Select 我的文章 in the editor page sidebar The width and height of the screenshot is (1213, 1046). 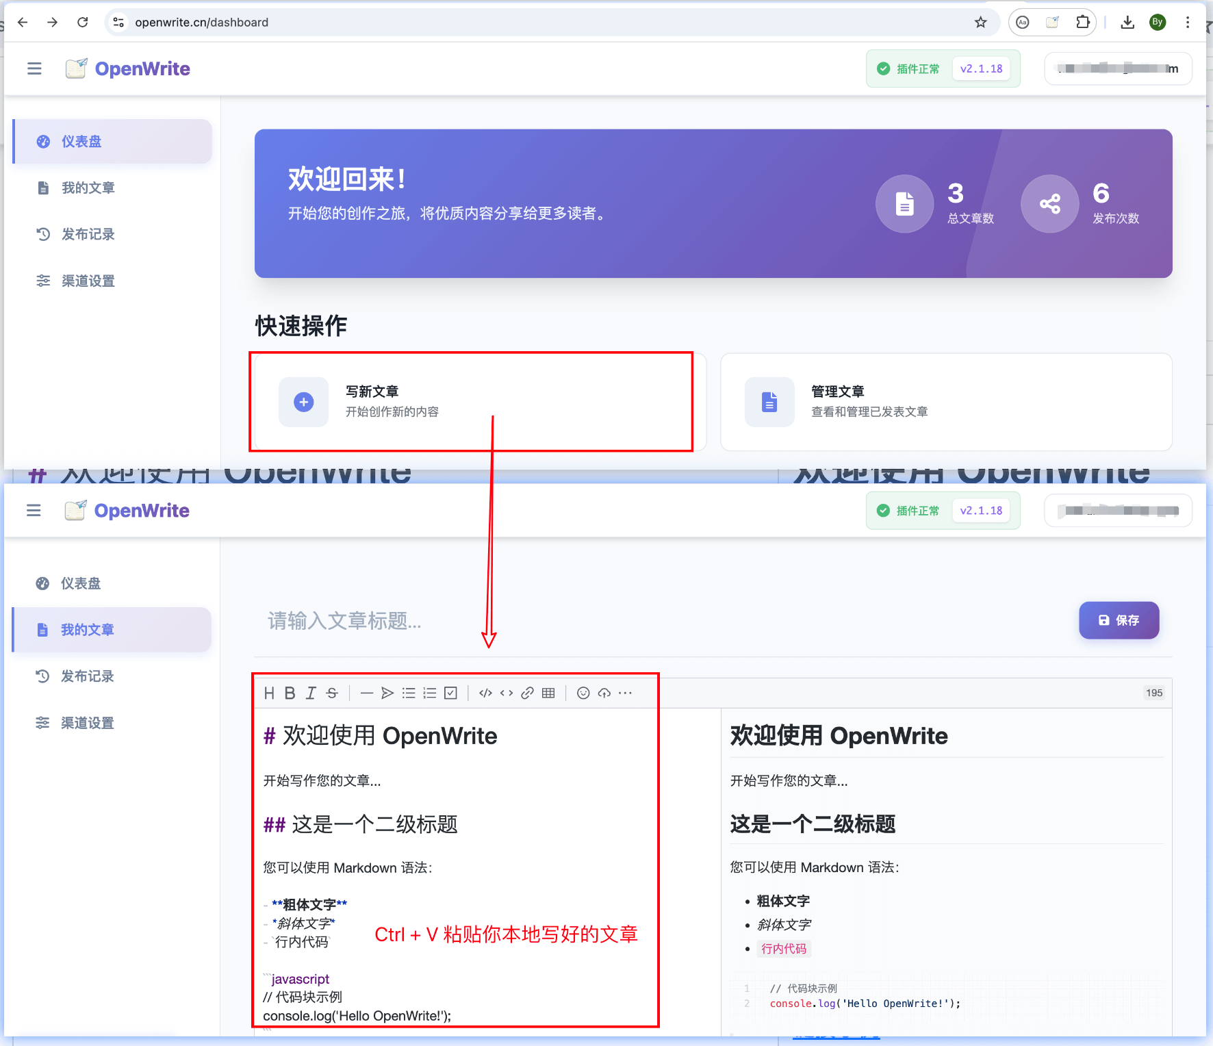point(112,630)
